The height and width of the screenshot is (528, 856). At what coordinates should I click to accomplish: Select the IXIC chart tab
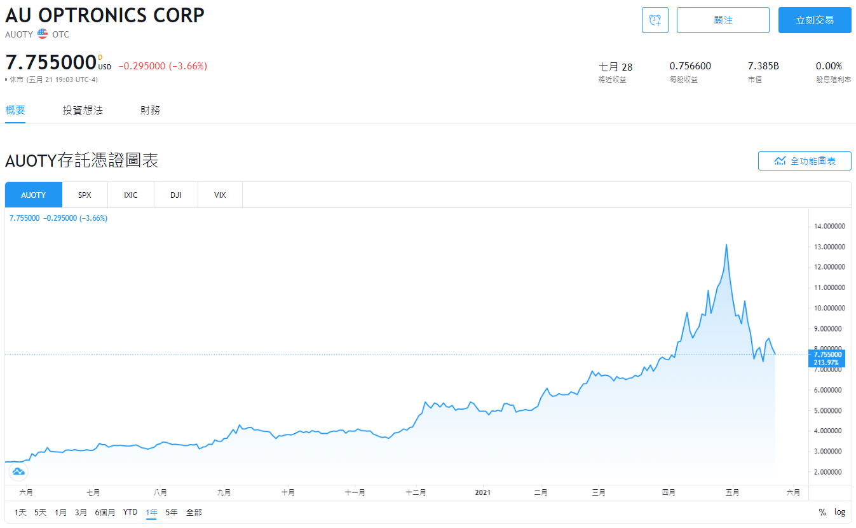click(x=131, y=195)
